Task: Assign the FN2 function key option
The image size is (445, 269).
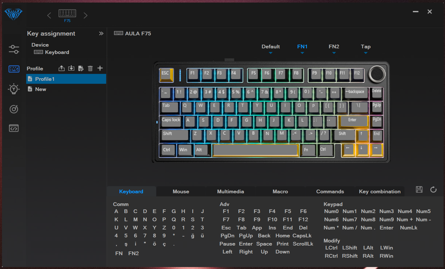Action: tap(134, 253)
